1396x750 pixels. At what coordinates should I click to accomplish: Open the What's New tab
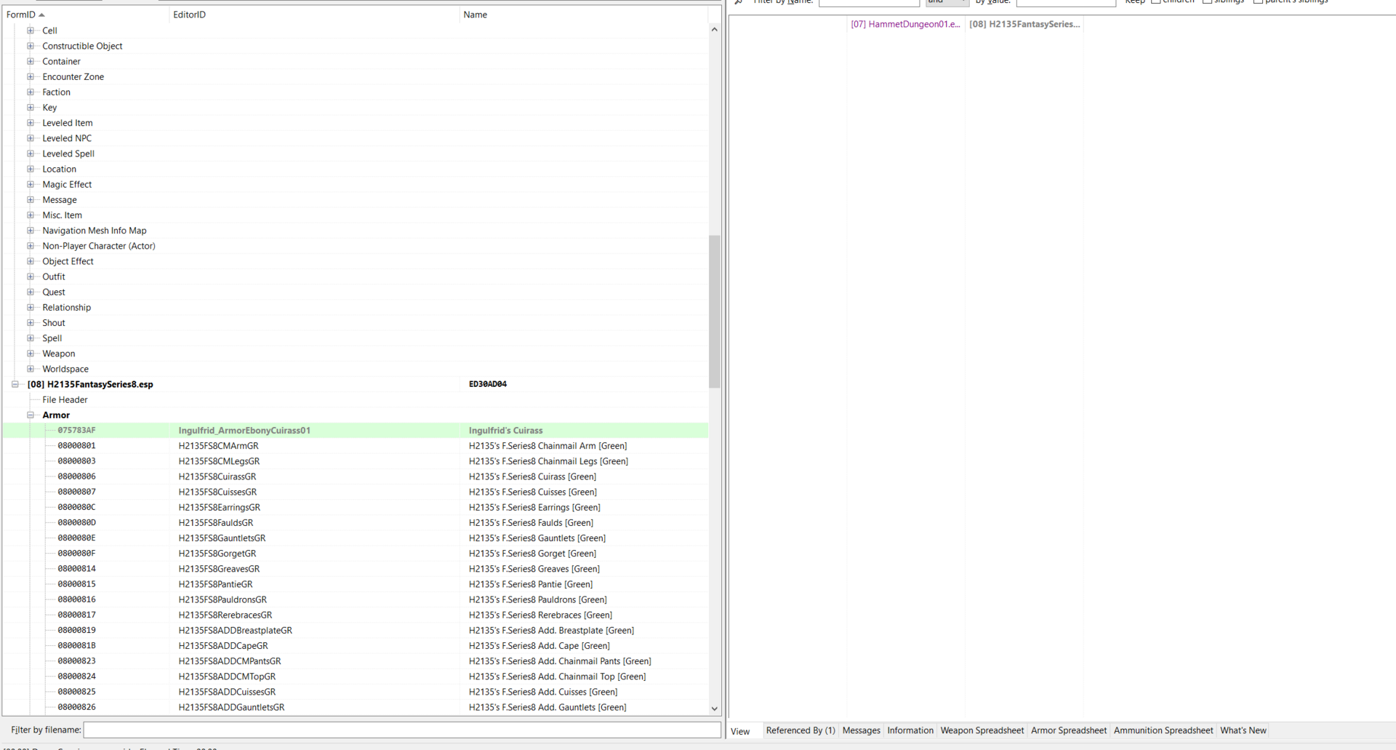pos(1243,730)
